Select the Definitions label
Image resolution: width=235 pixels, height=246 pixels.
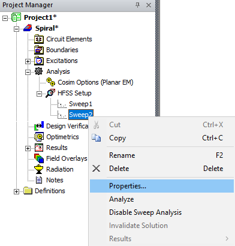click(x=50, y=191)
